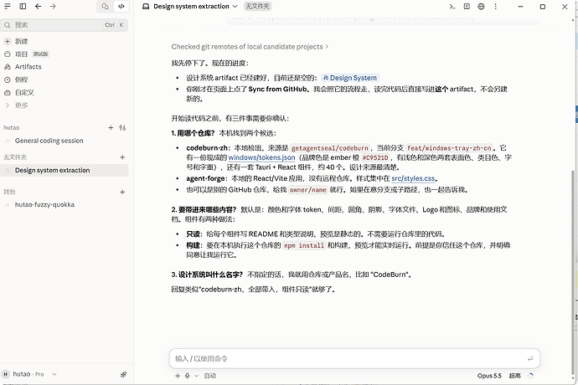The image size is (578, 385).
Task: Switch to code mode </> icon
Action: 121,6
